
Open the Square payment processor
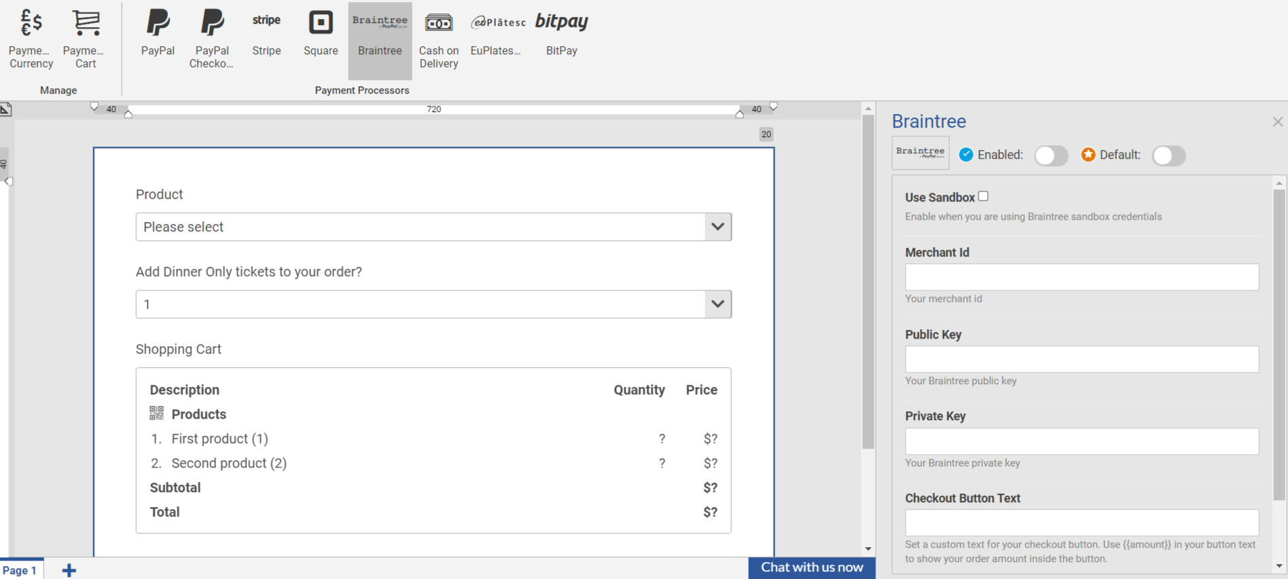(321, 34)
